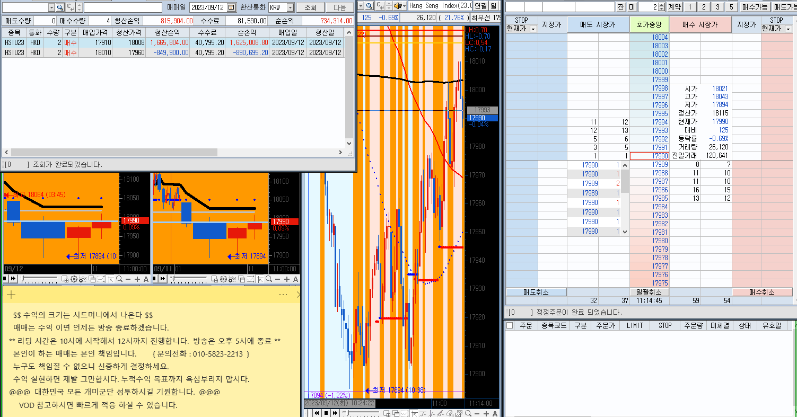This screenshot has height=417, width=797.
Task: Adjust the slider under the 09/12 mini chart
Action: [39, 279]
